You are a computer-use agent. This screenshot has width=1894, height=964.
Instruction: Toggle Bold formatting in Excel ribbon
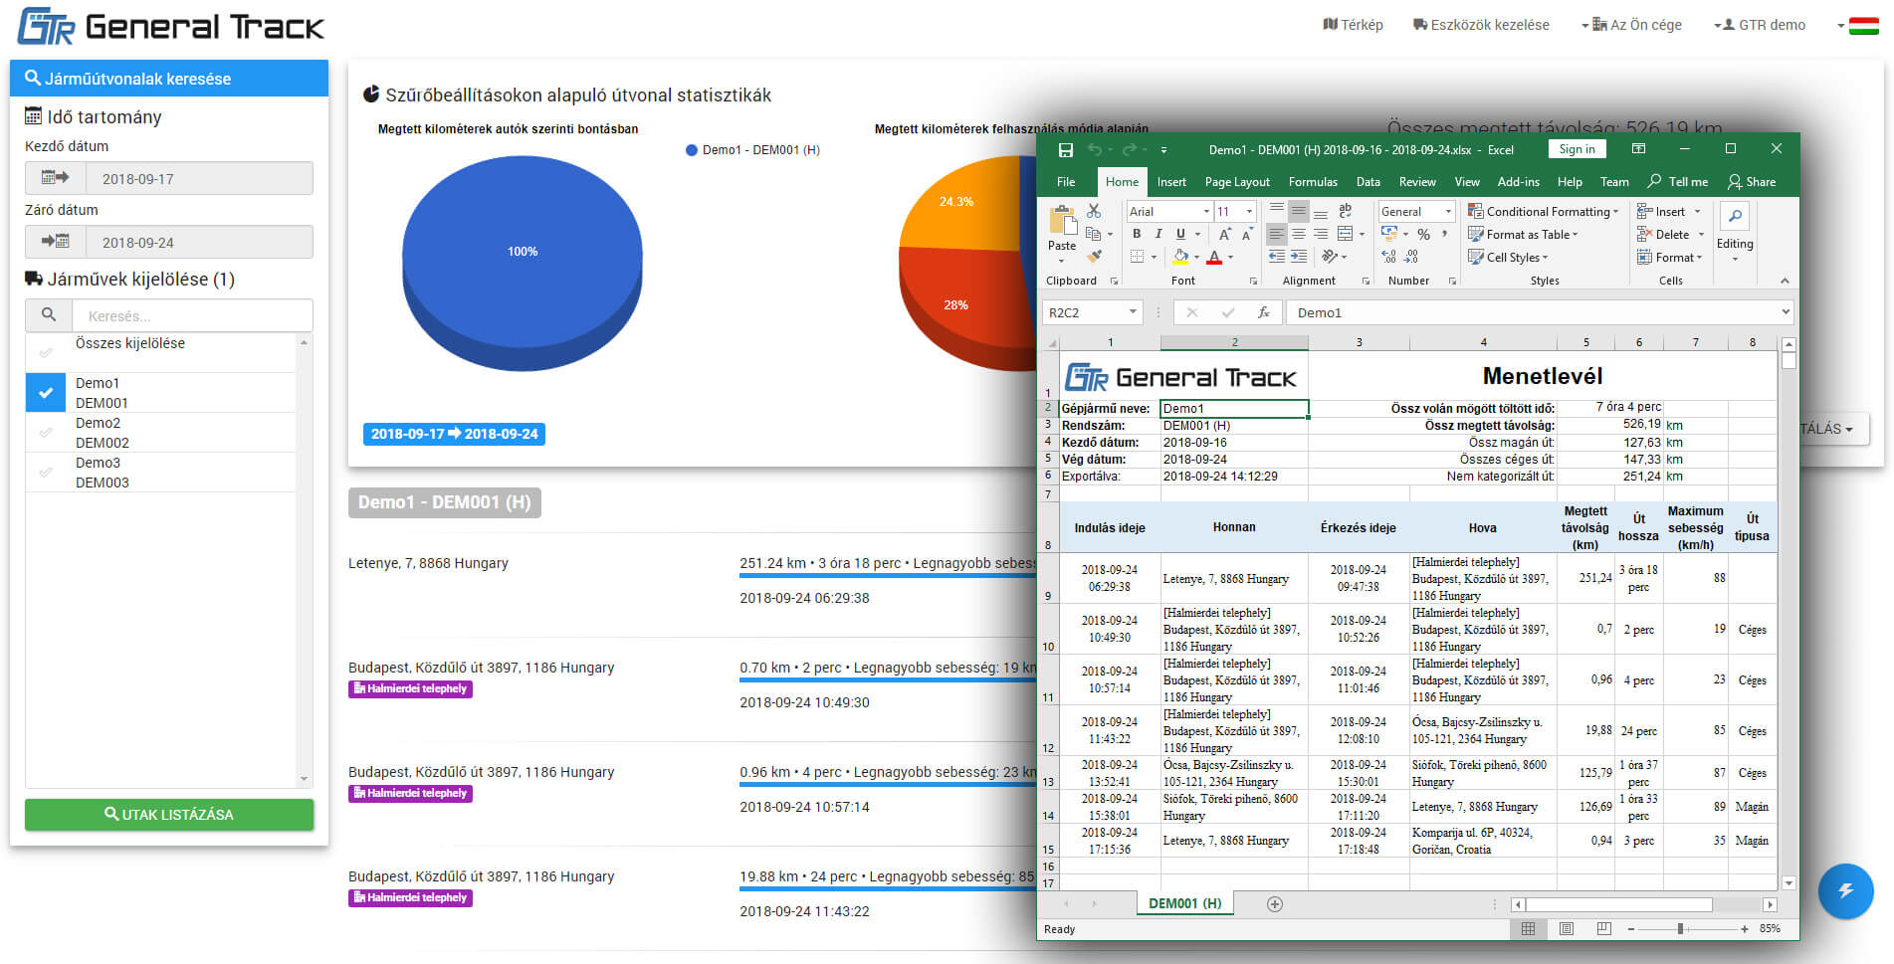pos(1137,234)
